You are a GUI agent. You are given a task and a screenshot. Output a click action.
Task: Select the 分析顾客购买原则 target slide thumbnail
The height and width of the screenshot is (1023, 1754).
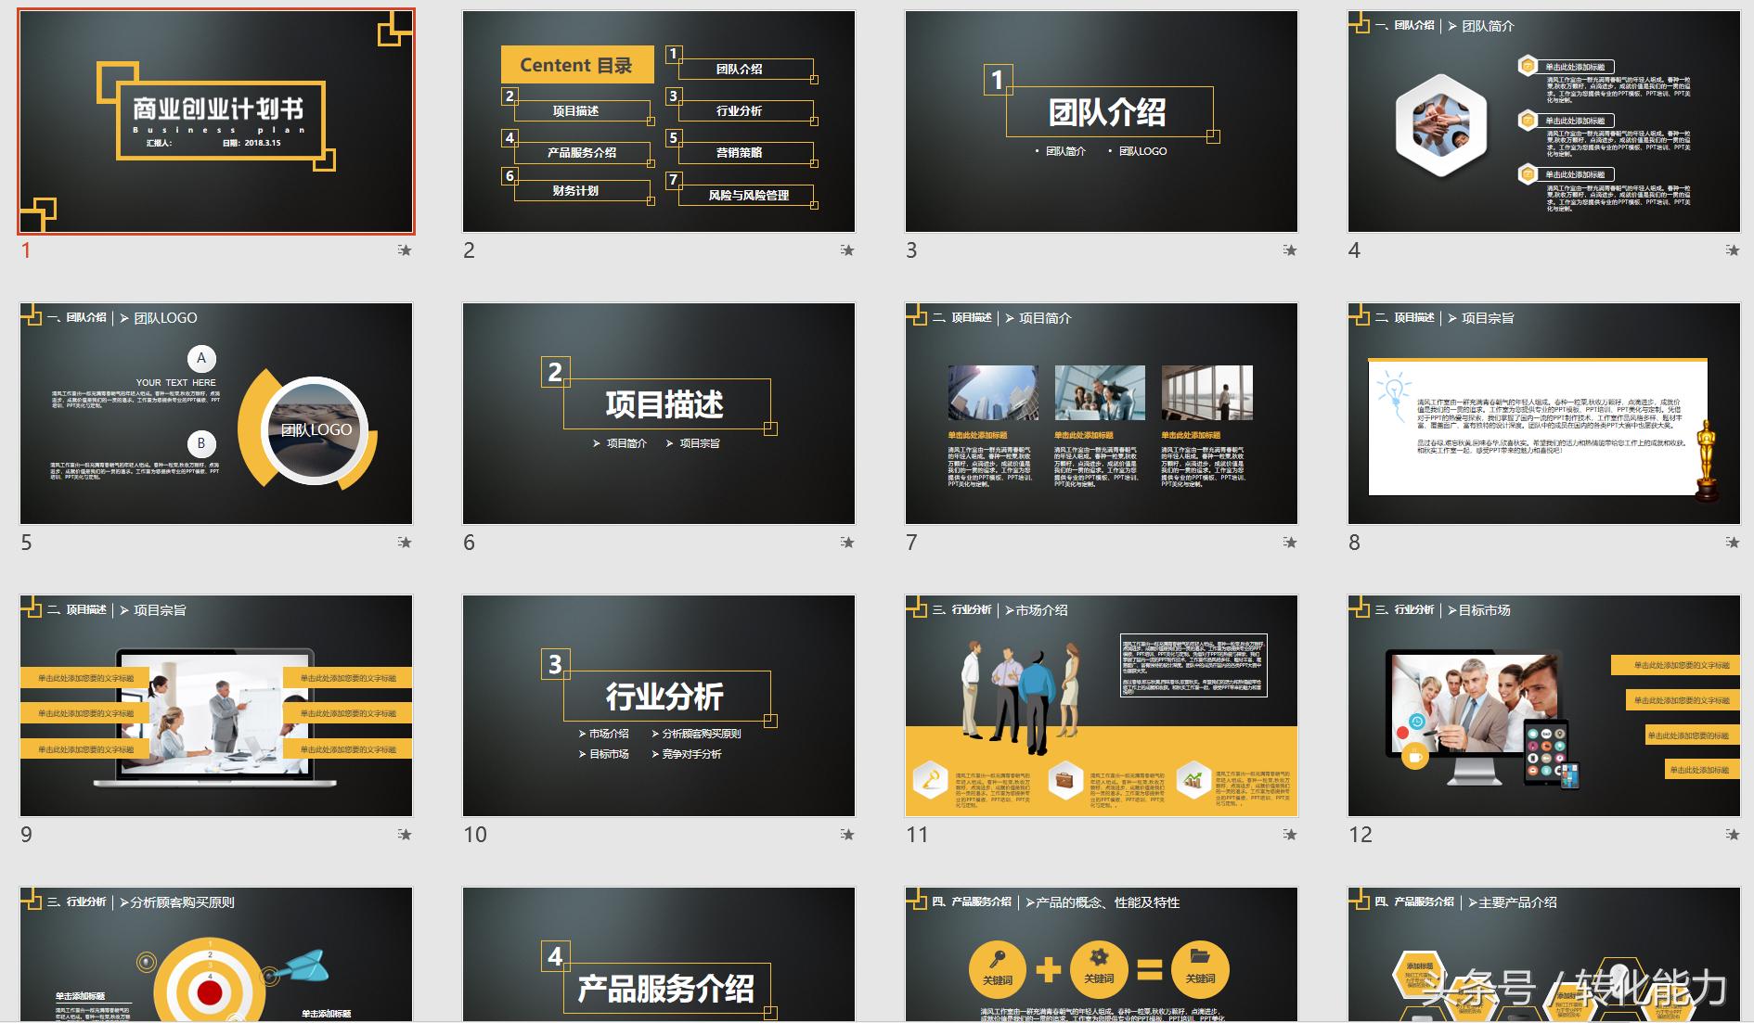point(216,954)
